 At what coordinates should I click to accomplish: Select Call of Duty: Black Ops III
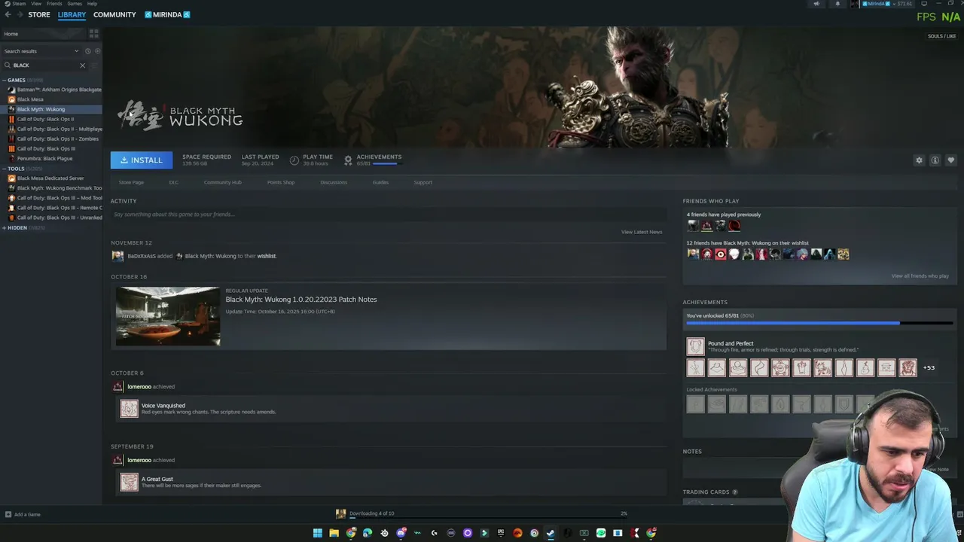click(46, 148)
